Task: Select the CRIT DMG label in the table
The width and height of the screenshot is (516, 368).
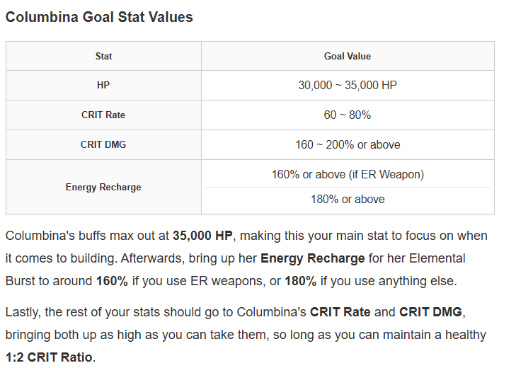Action: (x=103, y=144)
